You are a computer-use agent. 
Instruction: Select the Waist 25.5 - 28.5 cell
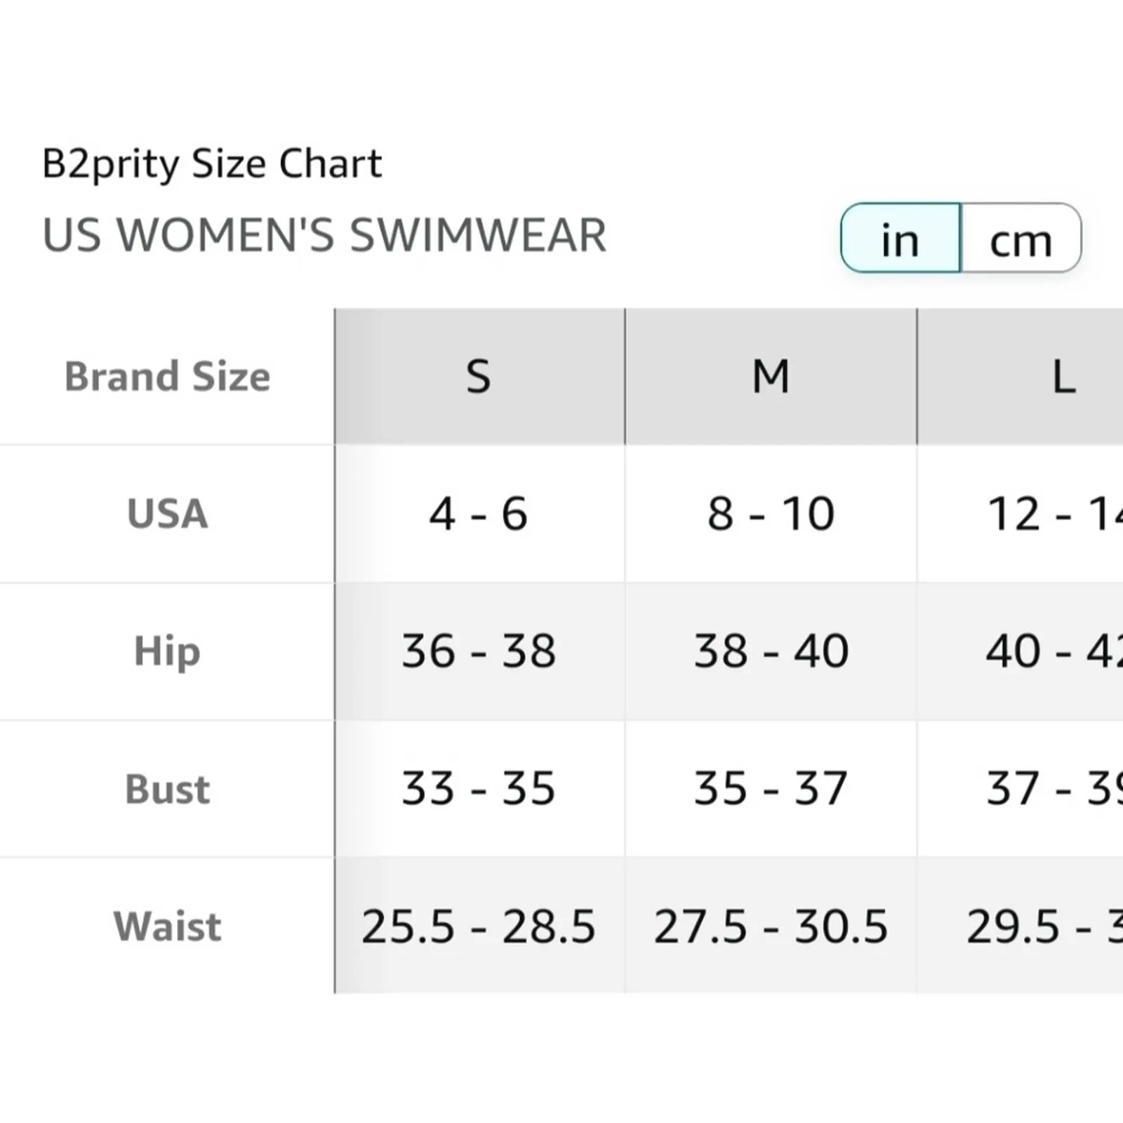point(479,926)
